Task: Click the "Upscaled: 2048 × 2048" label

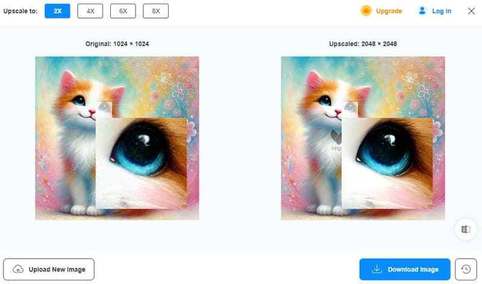Action: tap(363, 44)
